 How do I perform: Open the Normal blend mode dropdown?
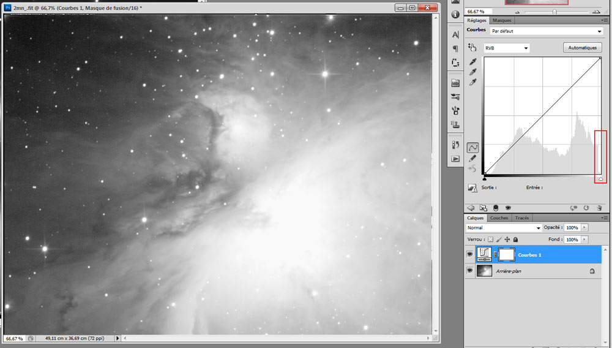pos(504,228)
